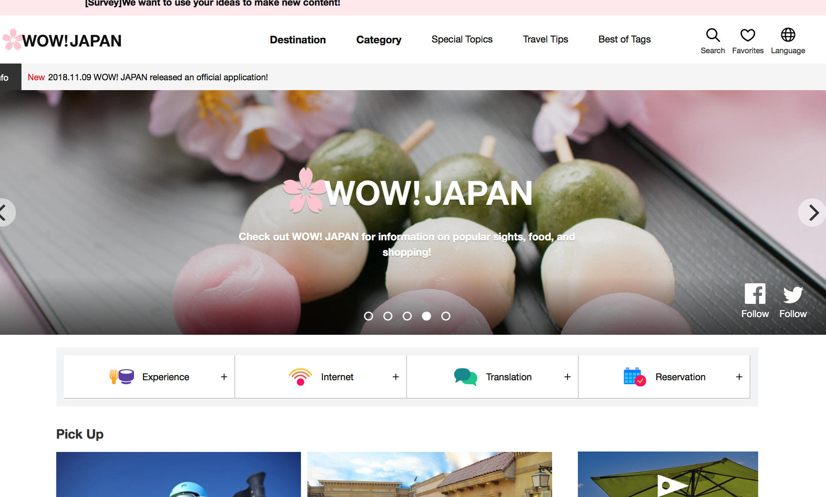The image size is (826, 497).
Task: Click the Experience fork and bowl icon
Action: click(122, 377)
